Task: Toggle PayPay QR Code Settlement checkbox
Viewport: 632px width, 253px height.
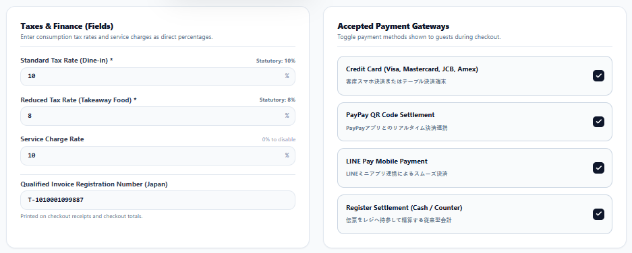Action: pos(598,122)
